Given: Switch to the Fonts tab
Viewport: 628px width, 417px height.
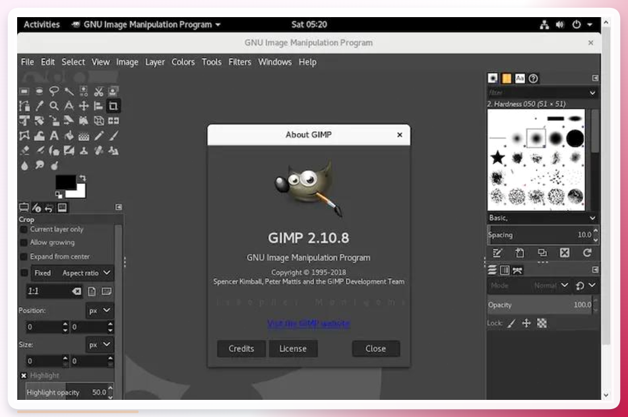Looking at the screenshot, I should 520,78.
